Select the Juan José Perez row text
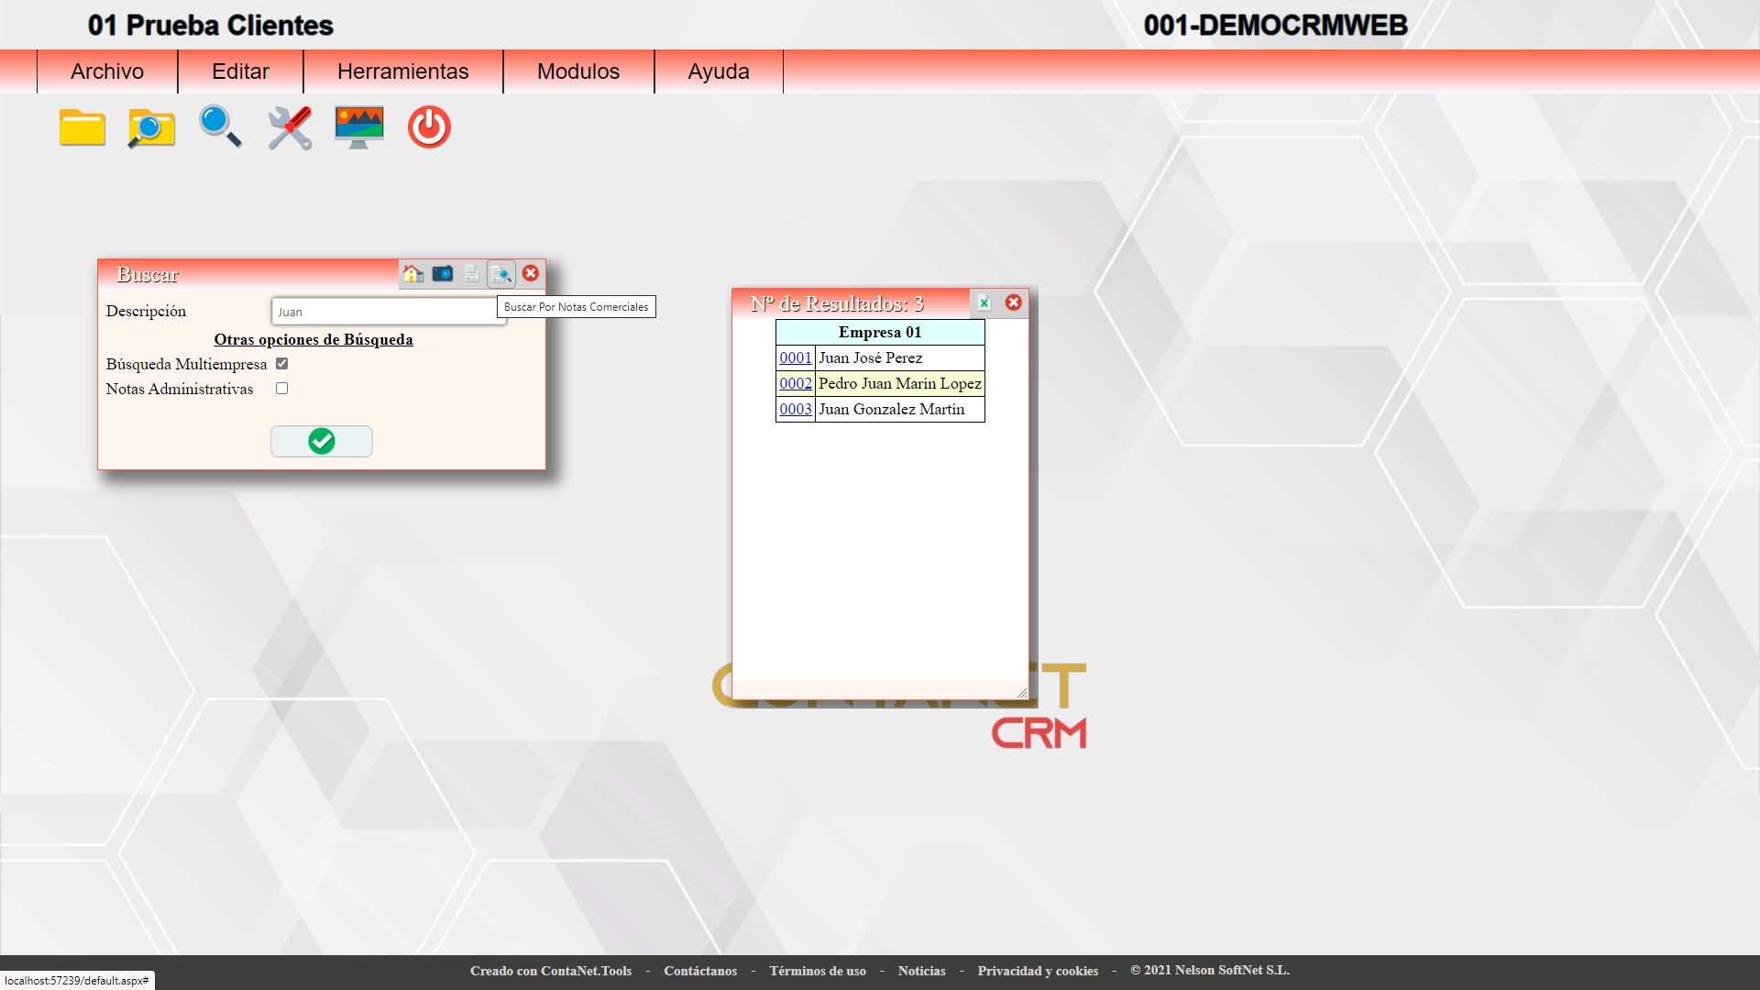The width and height of the screenshot is (1760, 990). pos(870,358)
